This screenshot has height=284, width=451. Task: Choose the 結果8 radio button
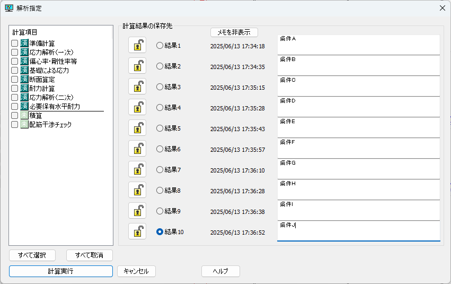(160, 190)
